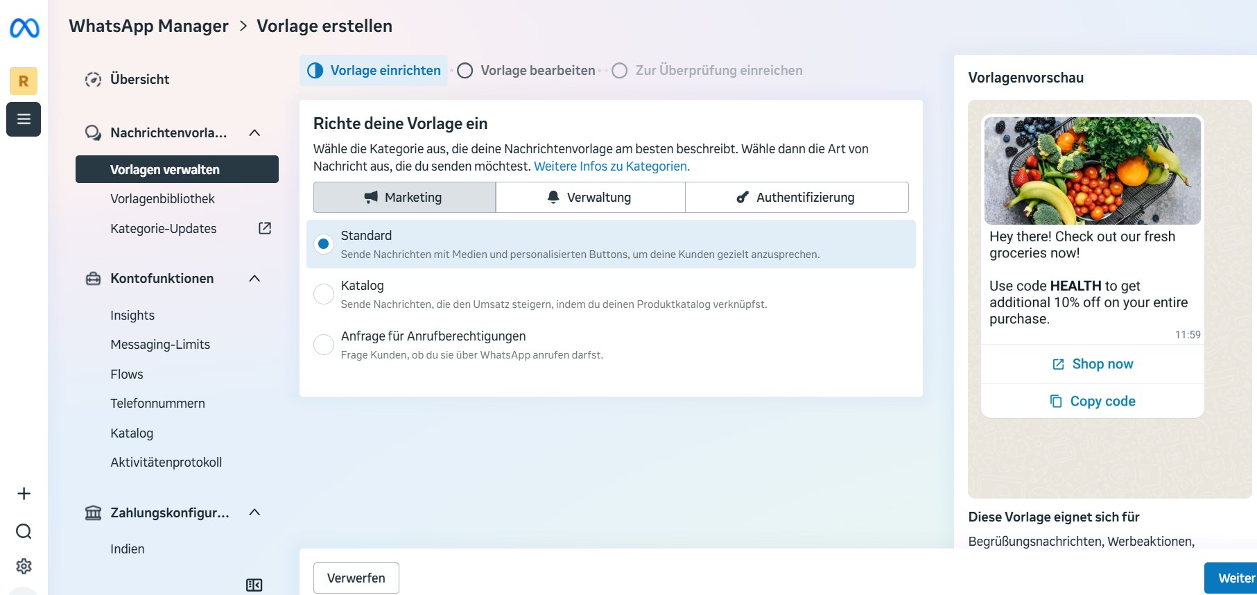The width and height of the screenshot is (1257, 595).
Task: Open Vorlagen verwalten in sidebar
Action: click(x=177, y=169)
